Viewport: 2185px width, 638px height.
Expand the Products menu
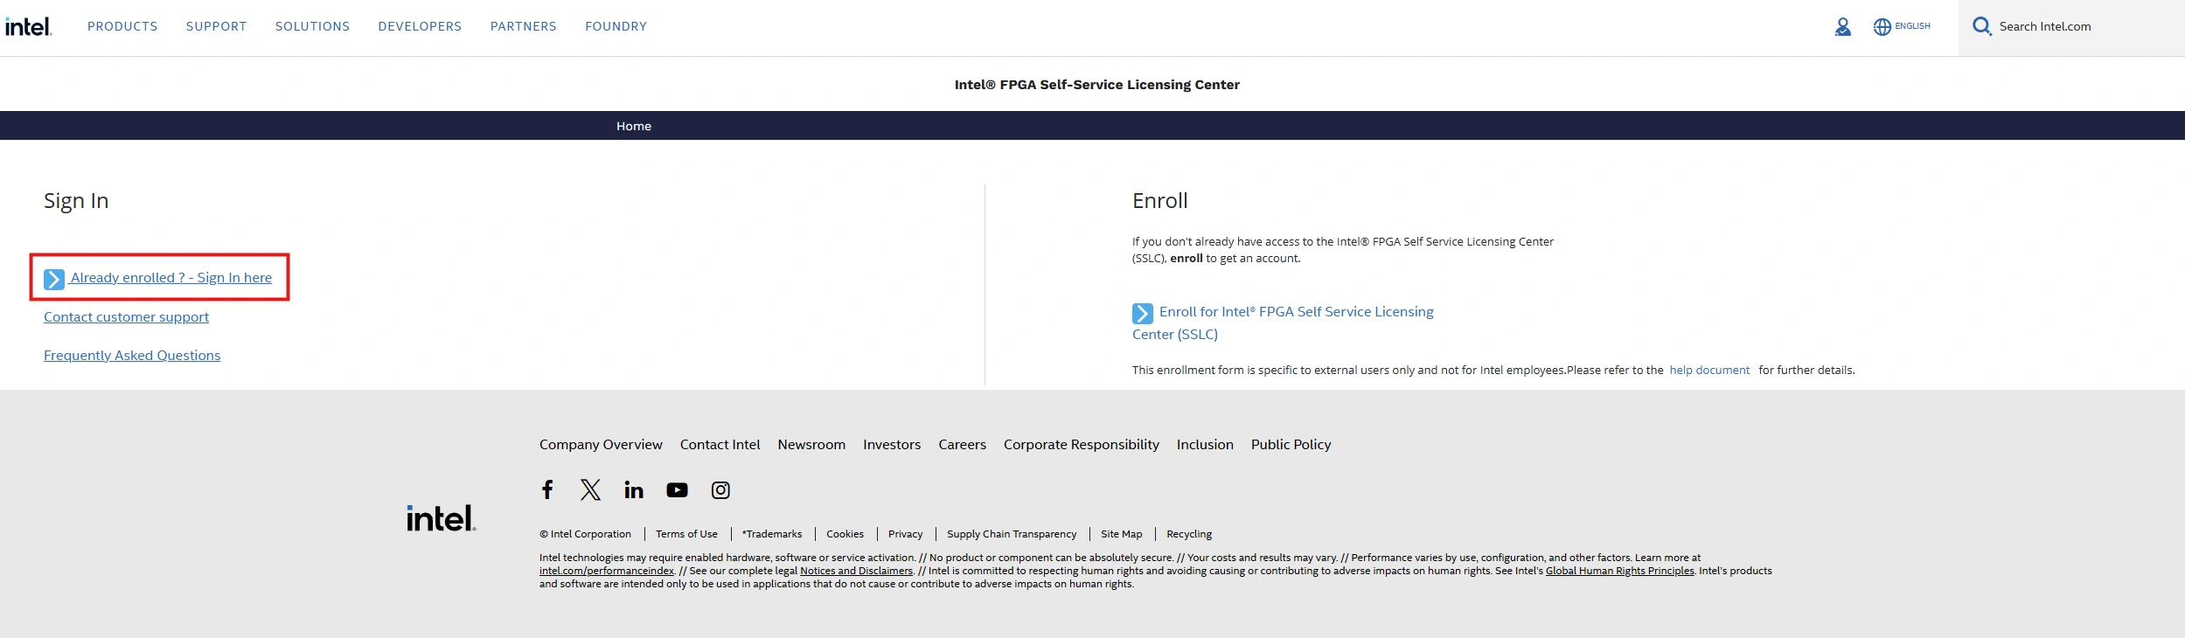point(122,26)
